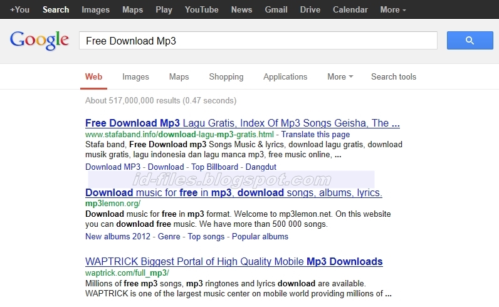Open Search tools
This screenshot has height=307, width=499.
point(393,76)
